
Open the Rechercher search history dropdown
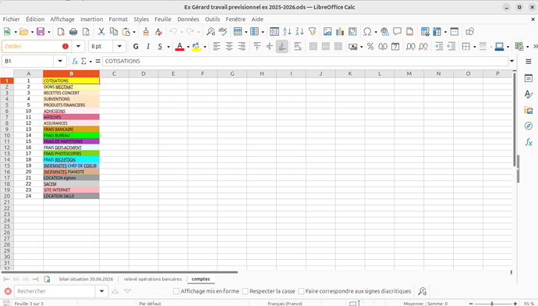[x=101, y=291]
